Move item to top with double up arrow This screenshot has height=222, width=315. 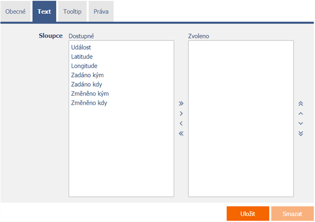point(300,103)
